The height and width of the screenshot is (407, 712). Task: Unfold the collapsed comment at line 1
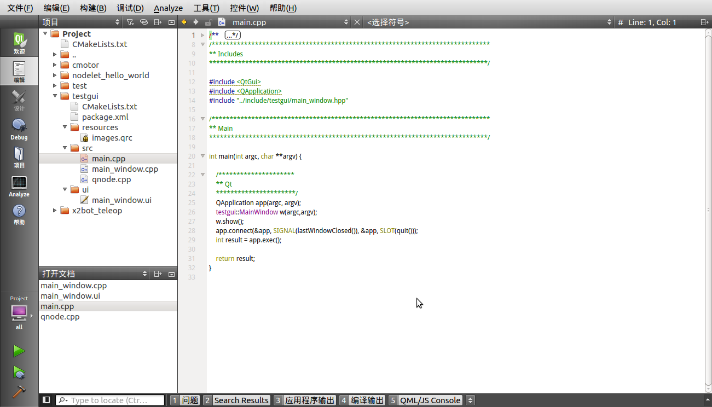point(202,35)
